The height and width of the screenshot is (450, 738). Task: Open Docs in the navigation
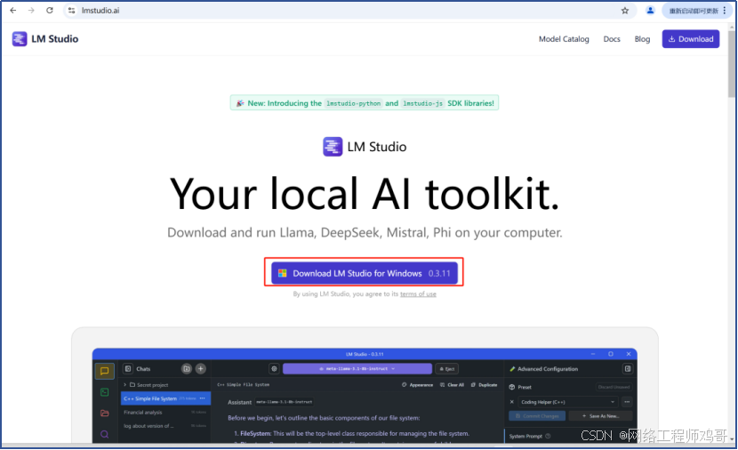612,39
